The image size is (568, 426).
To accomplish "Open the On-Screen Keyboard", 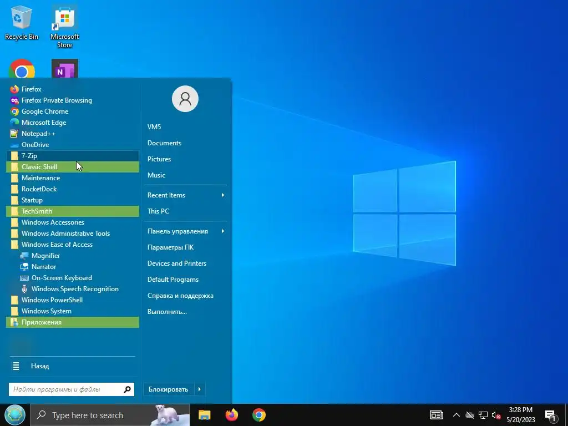I will (x=73, y=278).
